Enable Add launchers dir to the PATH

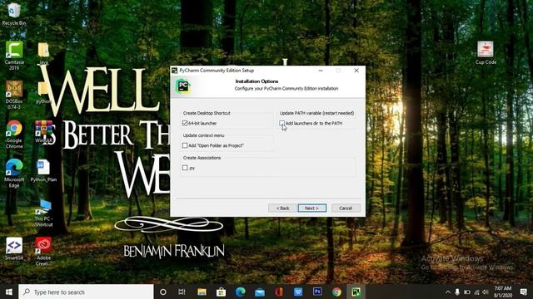tap(281, 123)
